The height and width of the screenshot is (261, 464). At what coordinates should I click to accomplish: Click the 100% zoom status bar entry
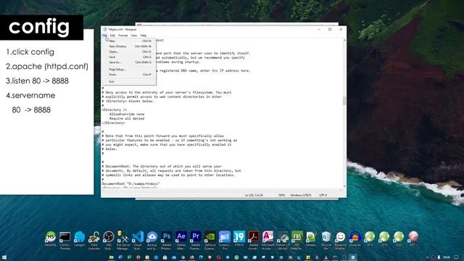pos(281,195)
